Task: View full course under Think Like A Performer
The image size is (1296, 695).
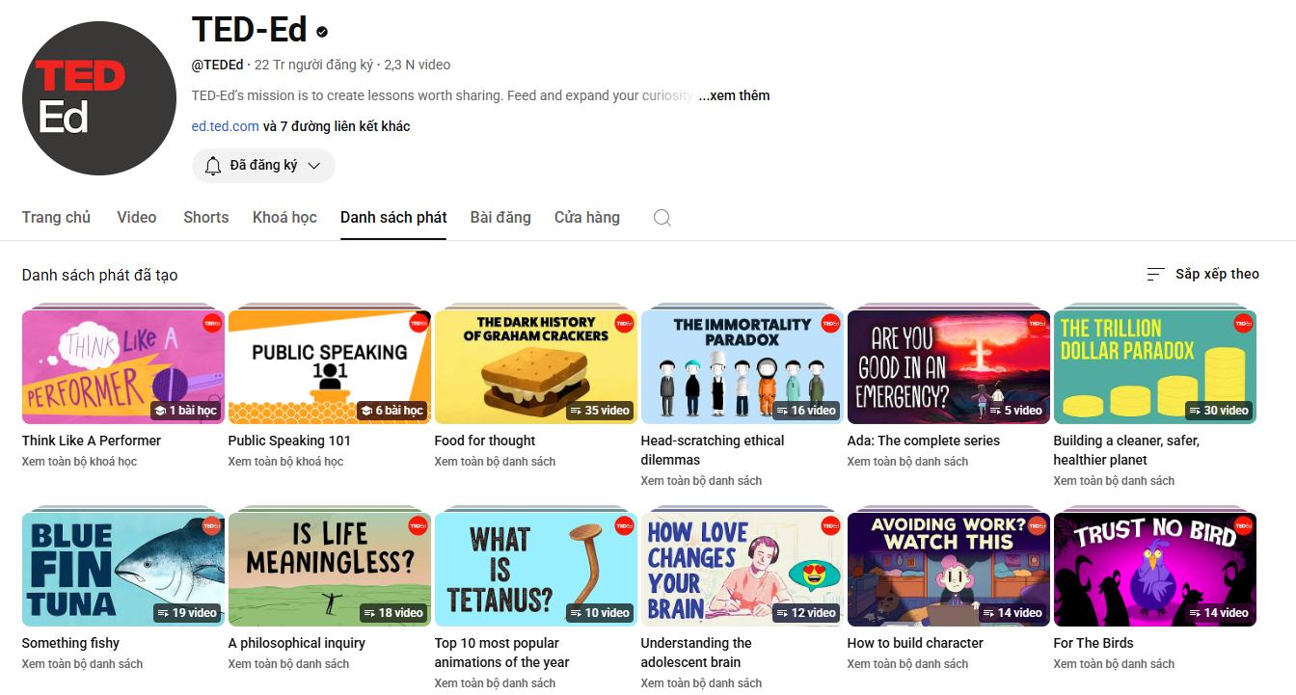Action: click(79, 462)
